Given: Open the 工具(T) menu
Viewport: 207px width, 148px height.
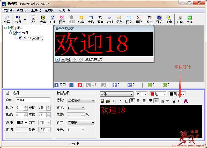Looking at the screenshot, I should pos(36,10).
